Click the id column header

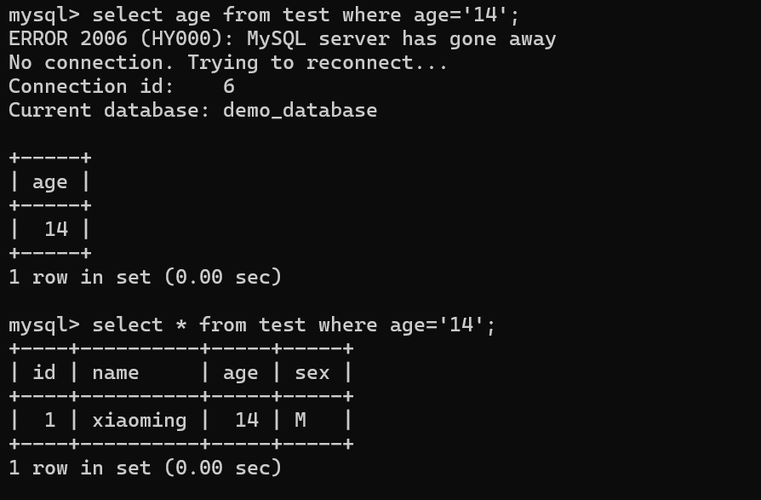[44, 372]
